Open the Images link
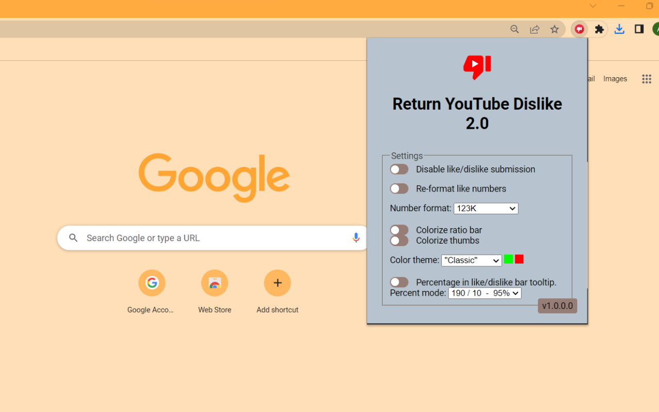 [615, 79]
